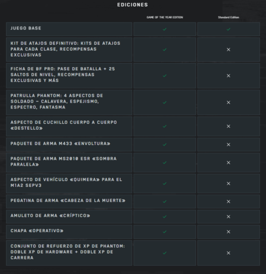Select the Conjunto de Refuerzo de XP text
The image size is (266, 274).
point(67,252)
